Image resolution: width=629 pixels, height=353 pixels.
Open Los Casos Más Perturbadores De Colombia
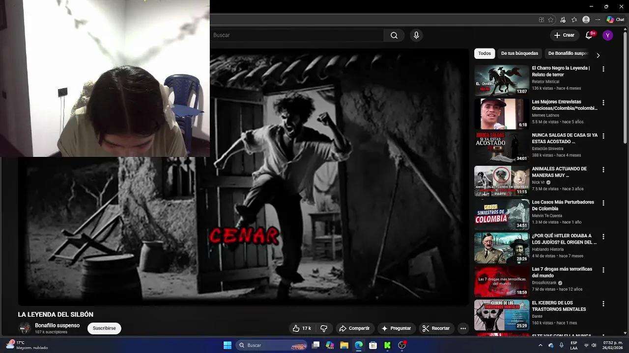563,205
